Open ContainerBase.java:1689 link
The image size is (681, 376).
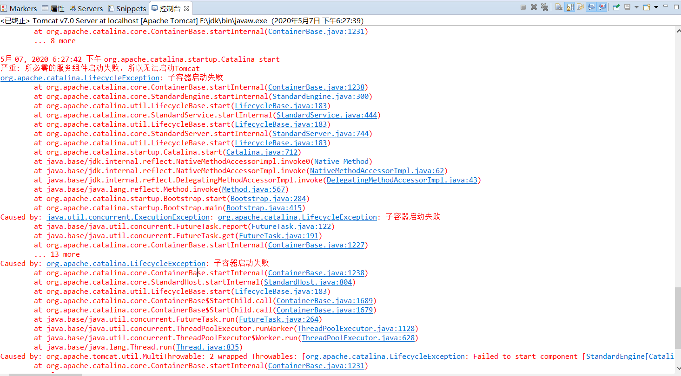pyautogui.click(x=324, y=301)
